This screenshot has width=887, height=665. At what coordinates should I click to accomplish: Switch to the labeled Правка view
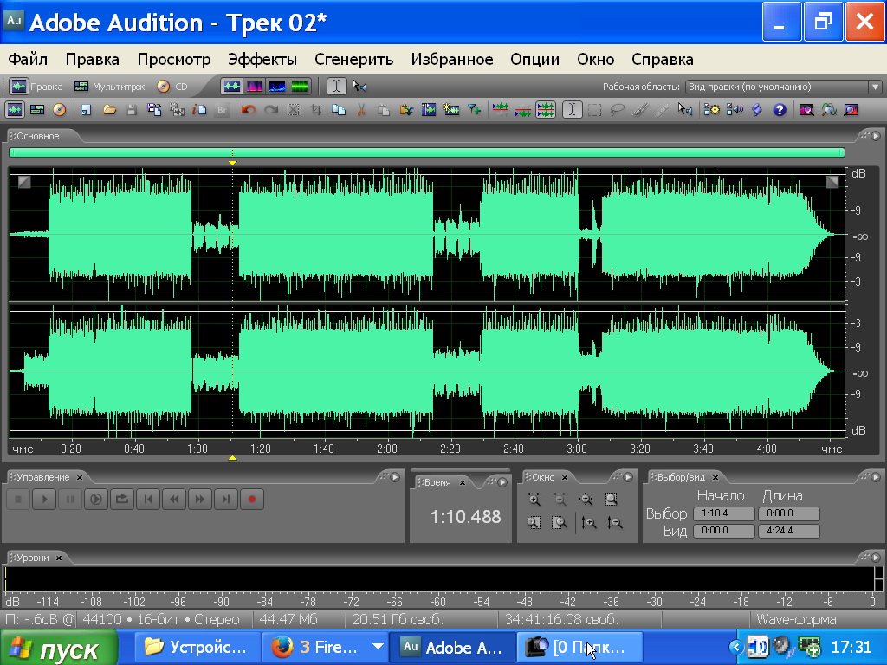point(36,87)
